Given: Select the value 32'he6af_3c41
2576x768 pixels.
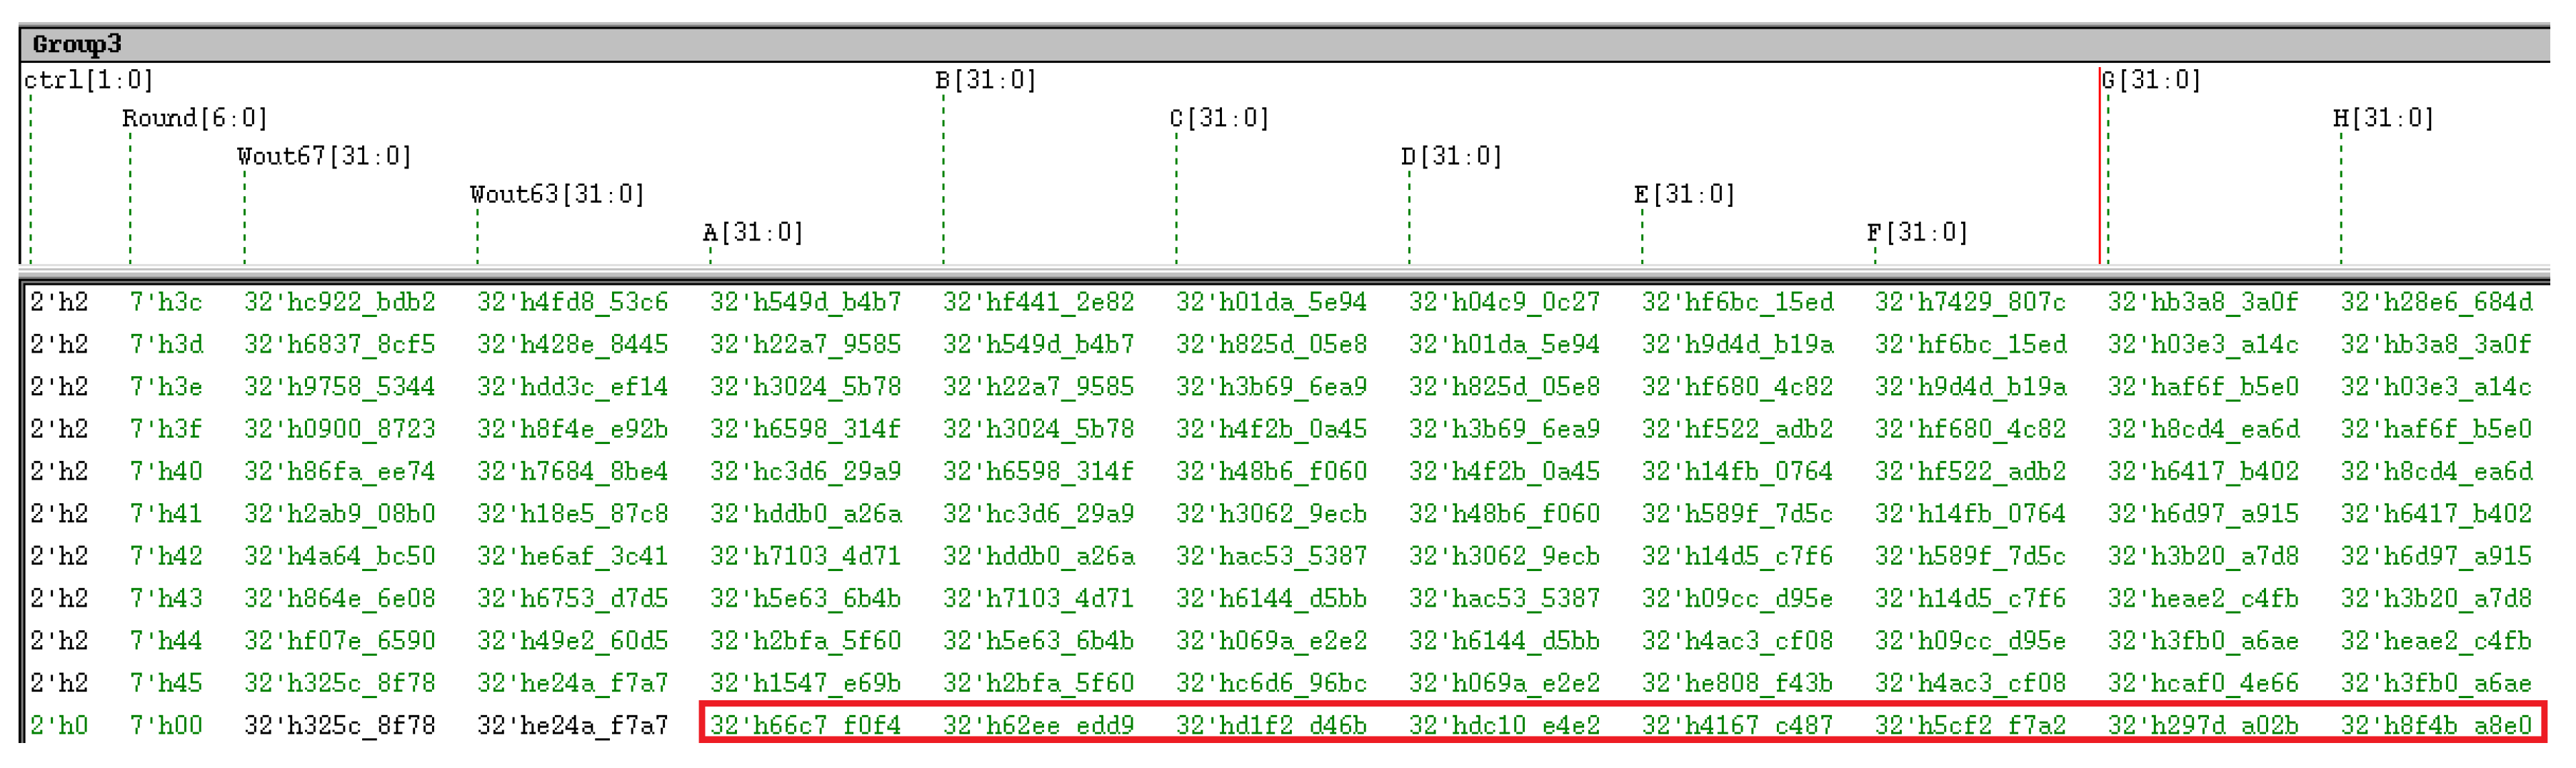Looking at the screenshot, I should 573,556.
